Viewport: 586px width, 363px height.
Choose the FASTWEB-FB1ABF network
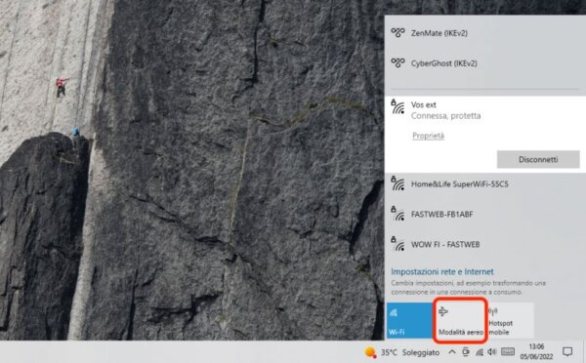click(485, 215)
